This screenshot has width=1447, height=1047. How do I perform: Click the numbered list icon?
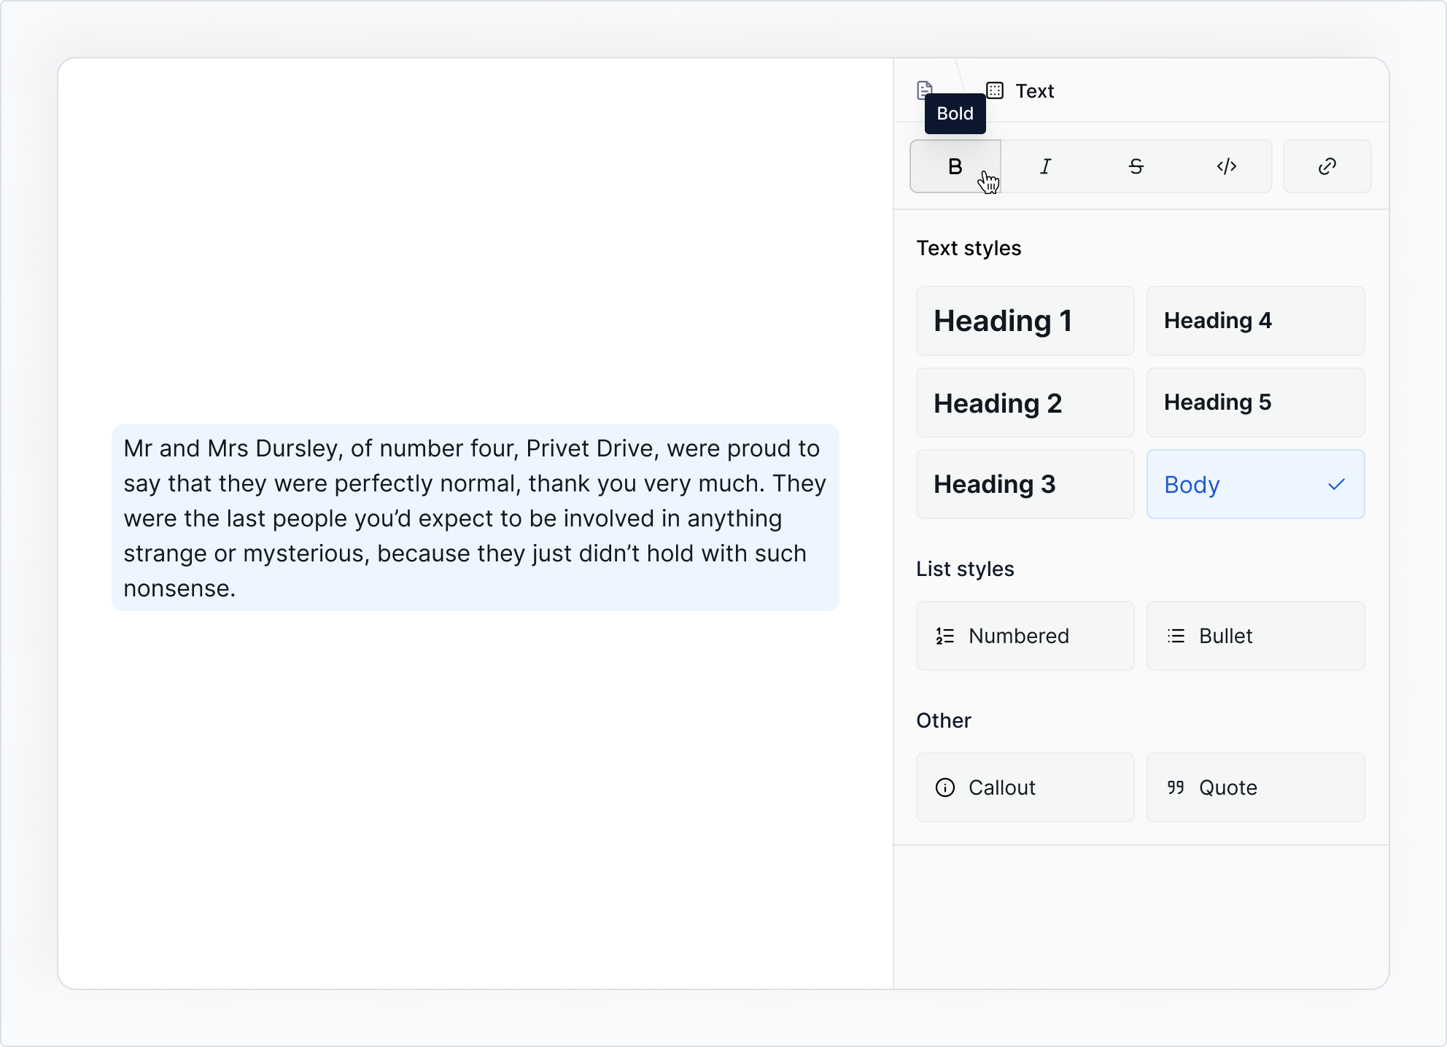(x=944, y=636)
